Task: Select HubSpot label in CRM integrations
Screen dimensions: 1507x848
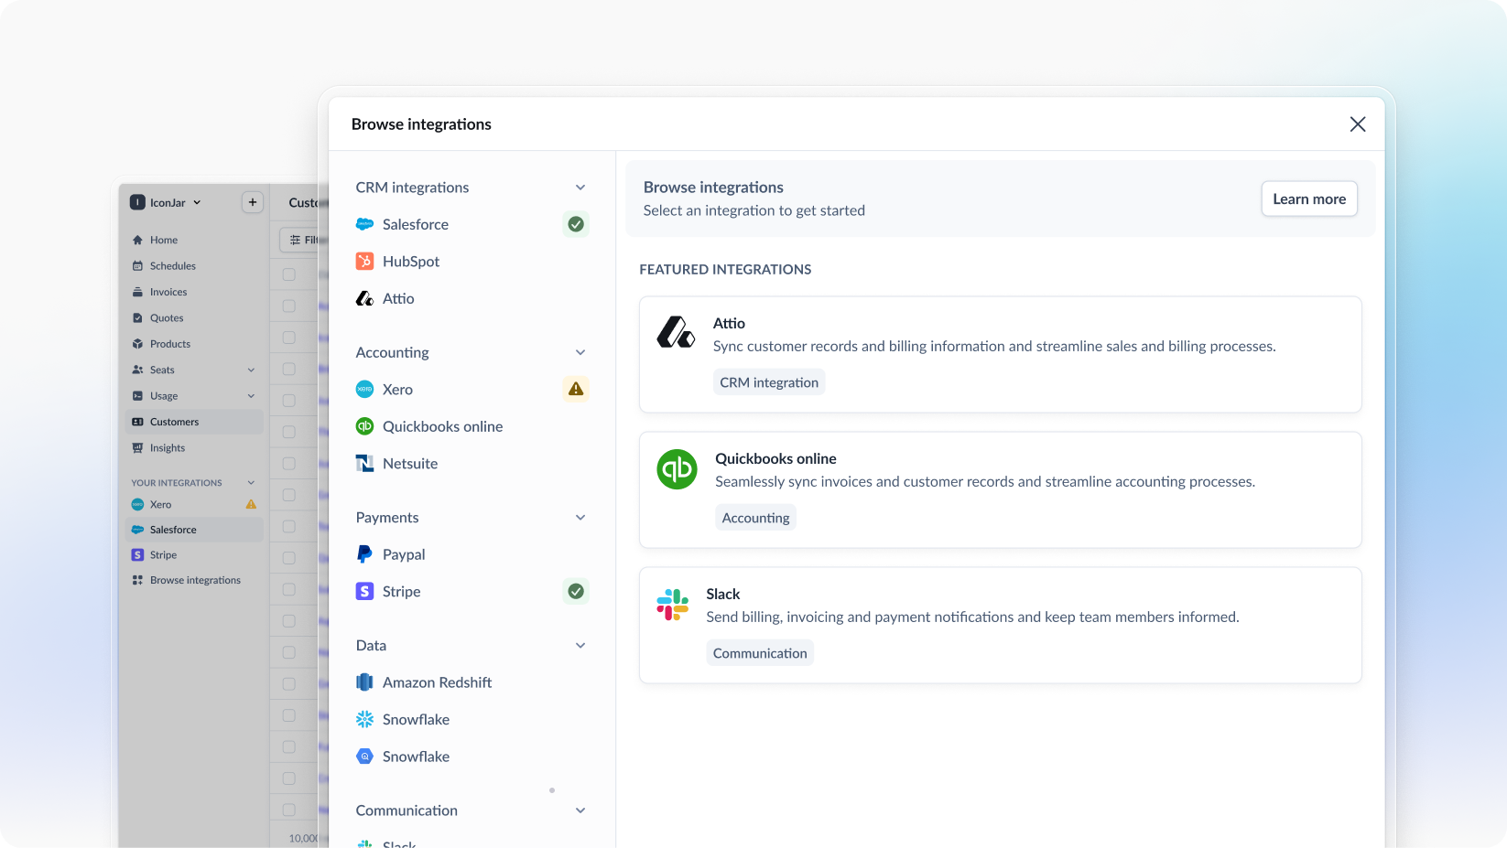Action: point(411,262)
